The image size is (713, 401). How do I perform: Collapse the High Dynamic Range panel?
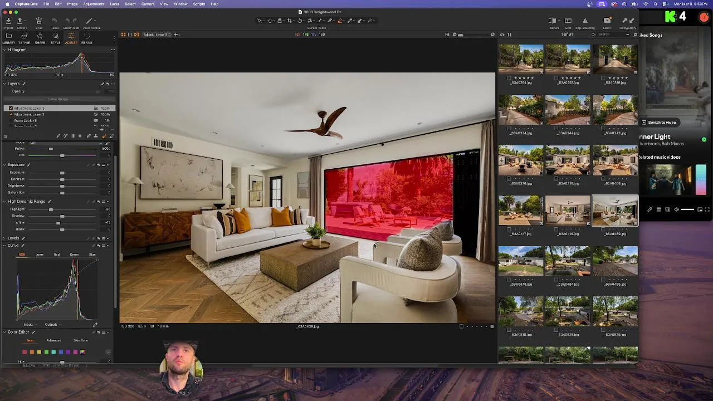click(x=5, y=202)
